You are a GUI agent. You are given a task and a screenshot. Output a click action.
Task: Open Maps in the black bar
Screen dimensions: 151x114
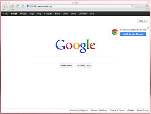32,14
